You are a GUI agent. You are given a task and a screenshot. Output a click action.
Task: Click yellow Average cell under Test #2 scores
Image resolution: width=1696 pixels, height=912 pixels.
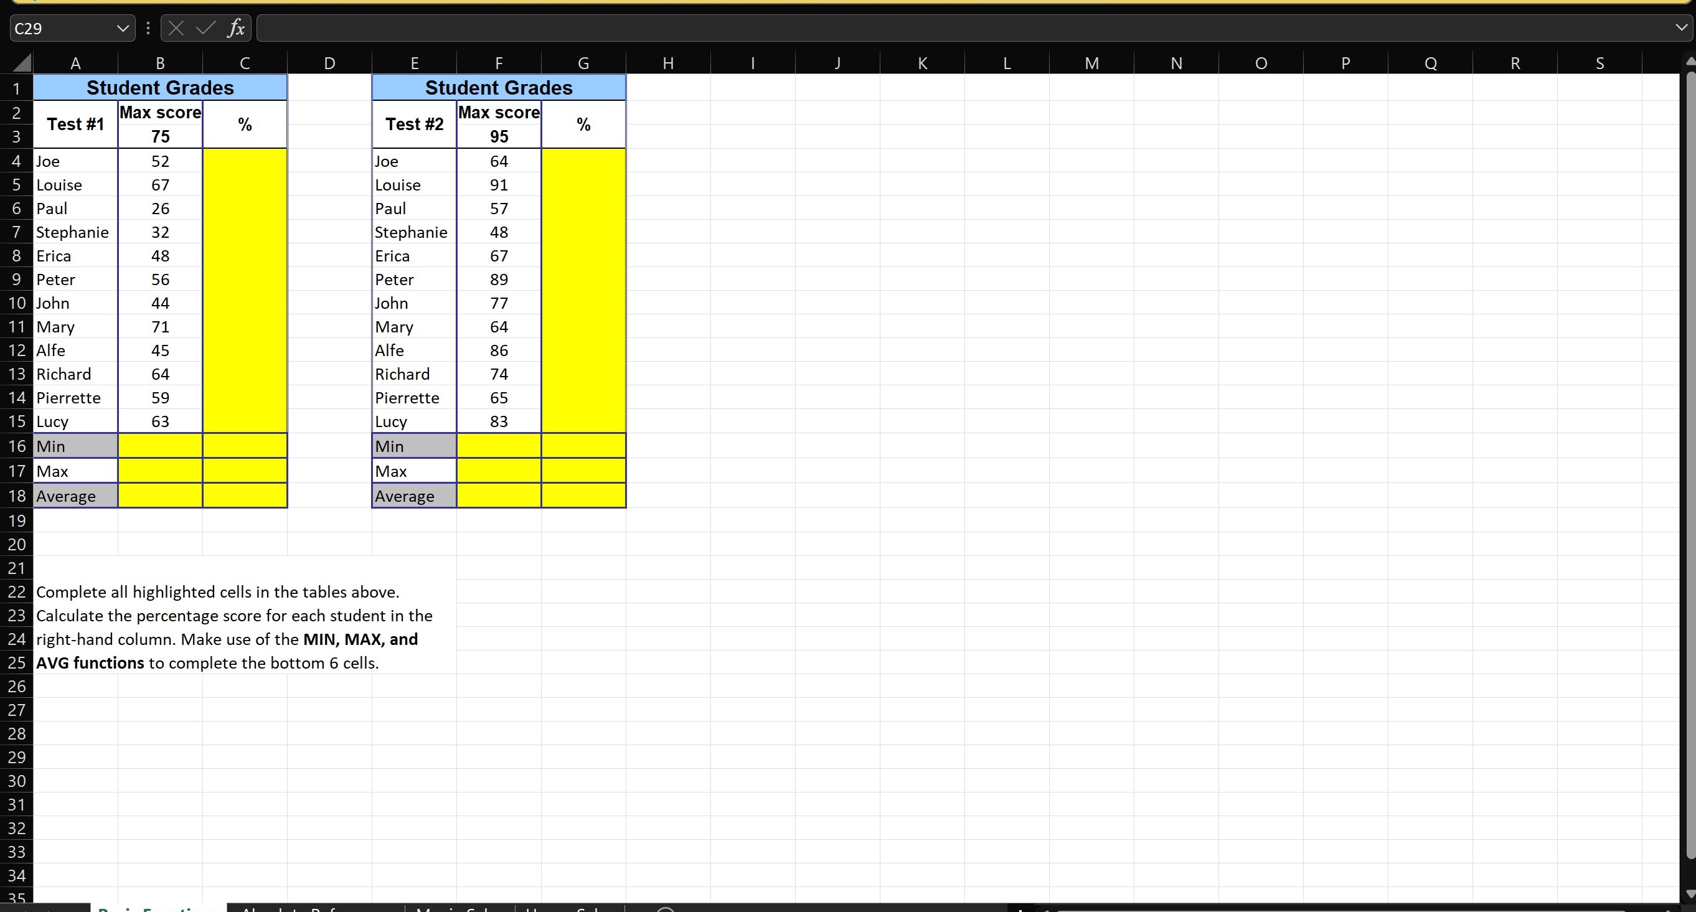(x=498, y=496)
